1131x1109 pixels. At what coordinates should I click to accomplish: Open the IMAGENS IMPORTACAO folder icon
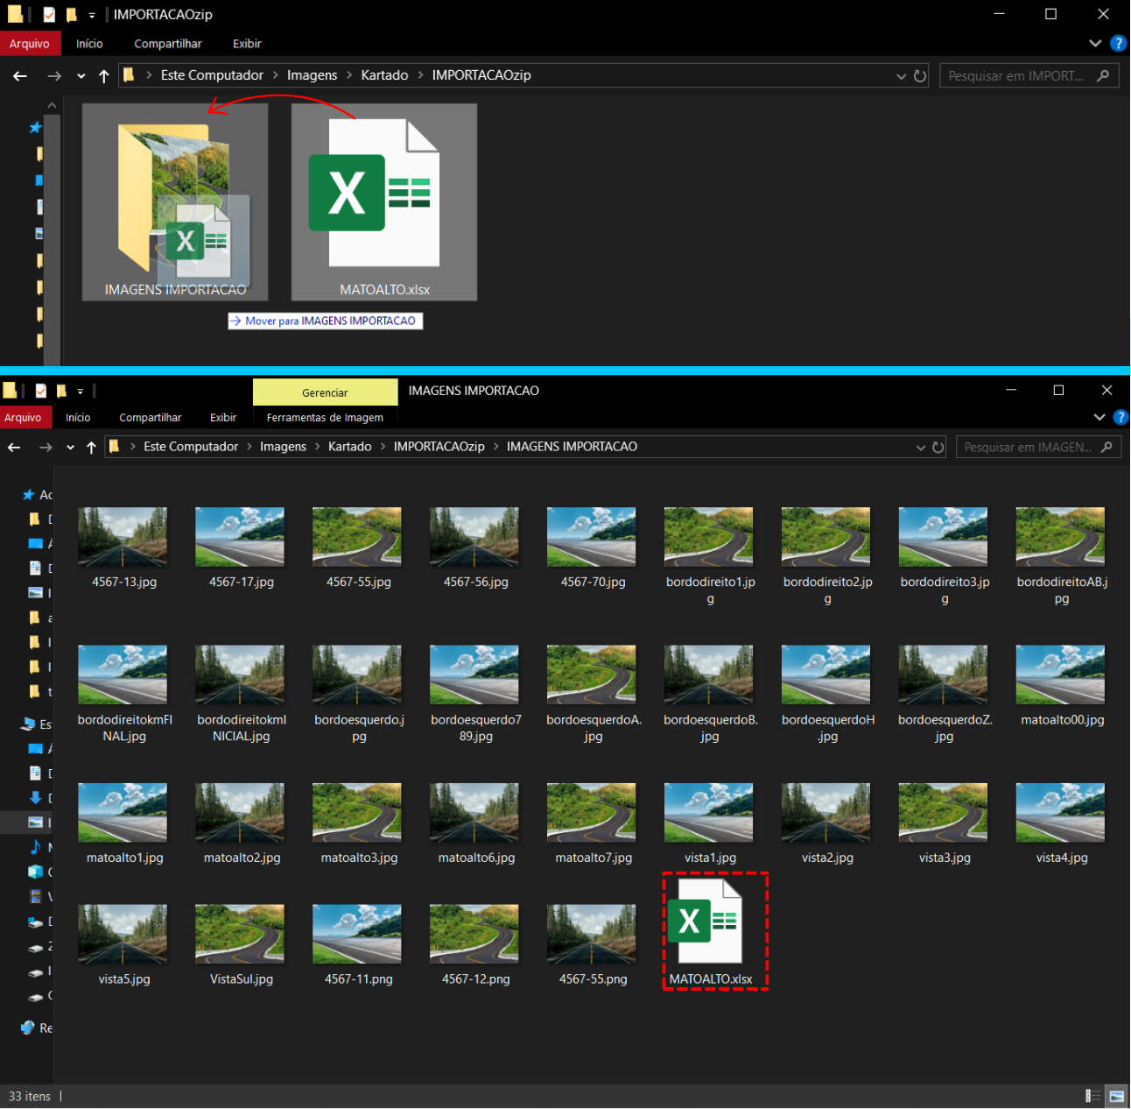(175, 200)
